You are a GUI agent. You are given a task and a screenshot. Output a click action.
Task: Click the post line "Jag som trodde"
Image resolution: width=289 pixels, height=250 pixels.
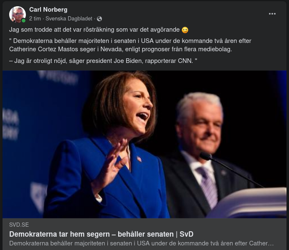point(94,30)
